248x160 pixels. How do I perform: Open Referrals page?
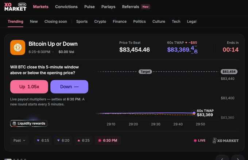(131, 7)
